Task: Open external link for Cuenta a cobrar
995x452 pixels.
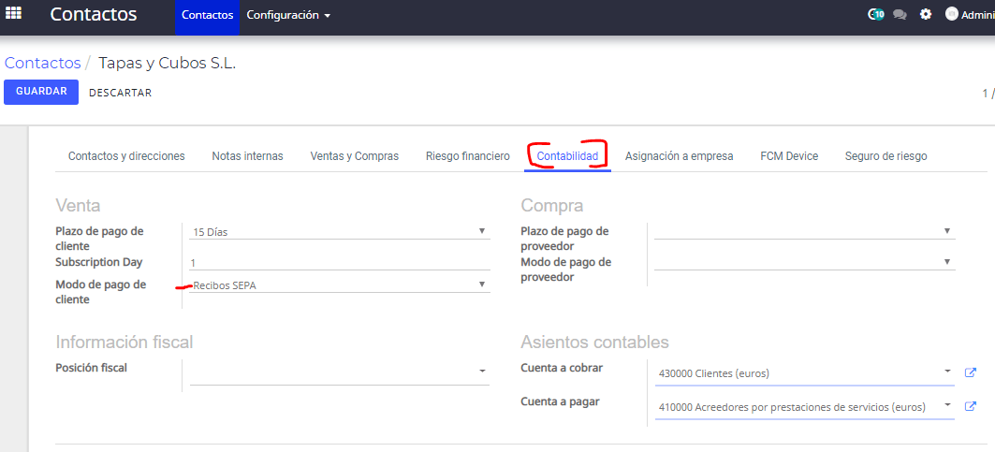Action: (x=971, y=372)
